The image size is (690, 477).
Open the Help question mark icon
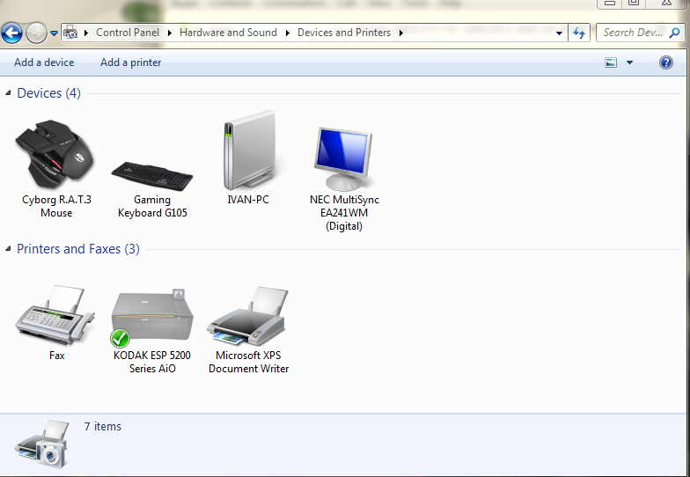pyautogui.click(x=665, y=62)
